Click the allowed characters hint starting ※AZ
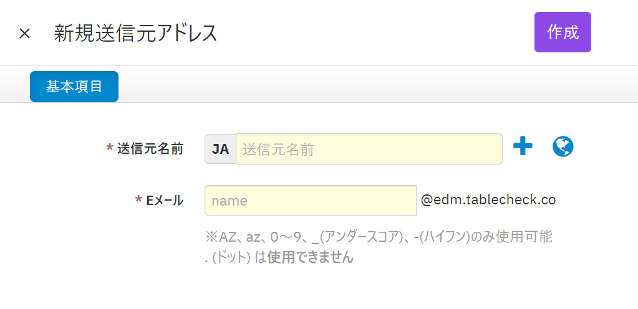 pos(377,237)
